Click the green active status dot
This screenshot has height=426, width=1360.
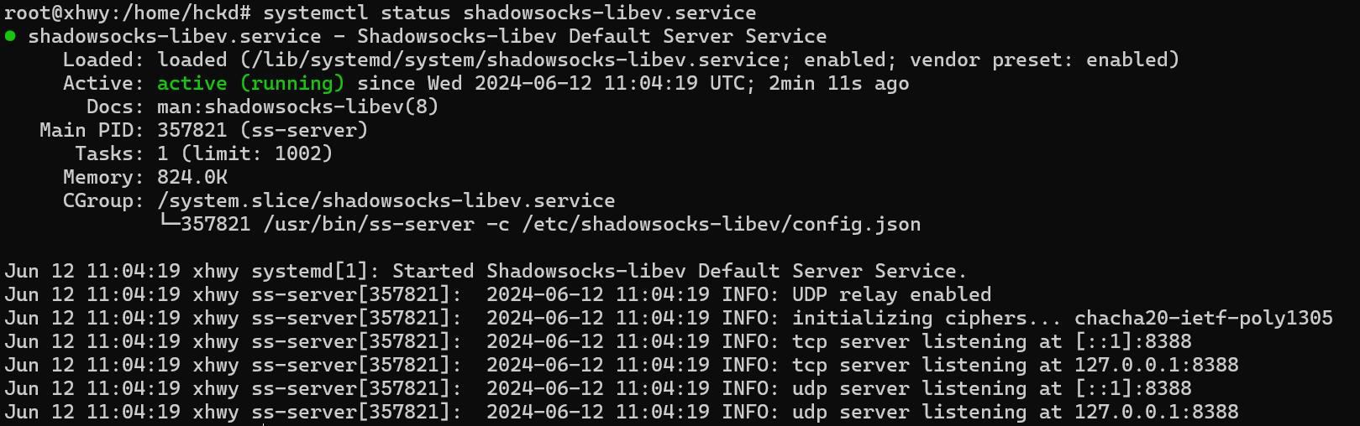10,36
